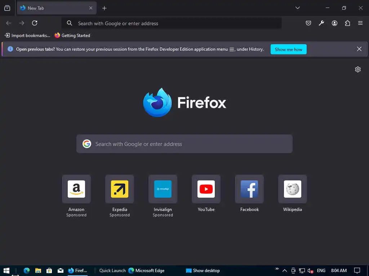Open the application hamburger menu
The width and height of the screenshot is (369, 276).
coord(360,23)
